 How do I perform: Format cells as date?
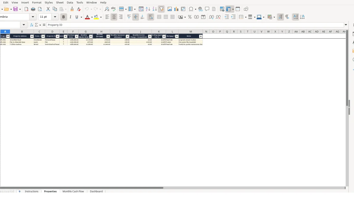coord(203,17)
